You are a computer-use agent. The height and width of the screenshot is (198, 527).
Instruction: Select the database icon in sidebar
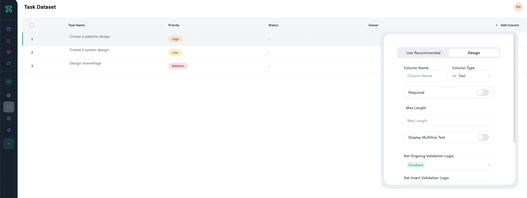9,107
